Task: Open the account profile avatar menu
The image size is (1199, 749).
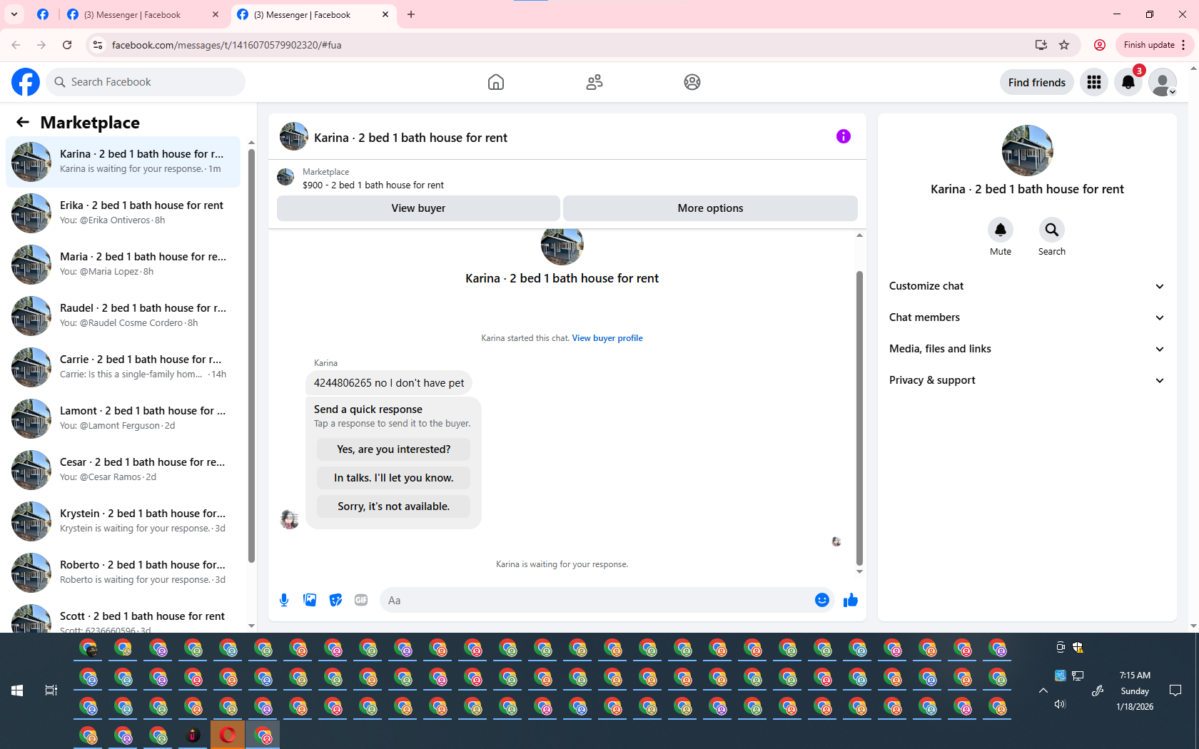Action: (x=1163, y=82)
